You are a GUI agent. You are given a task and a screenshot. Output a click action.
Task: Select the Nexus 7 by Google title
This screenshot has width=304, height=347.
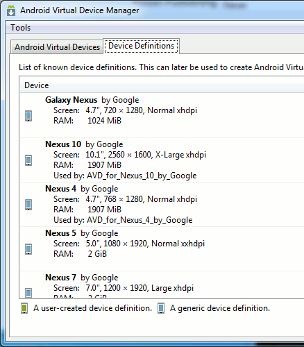[82, 278]
